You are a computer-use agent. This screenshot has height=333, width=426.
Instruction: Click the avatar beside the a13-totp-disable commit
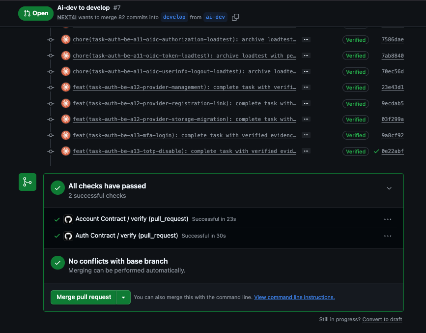66,151
